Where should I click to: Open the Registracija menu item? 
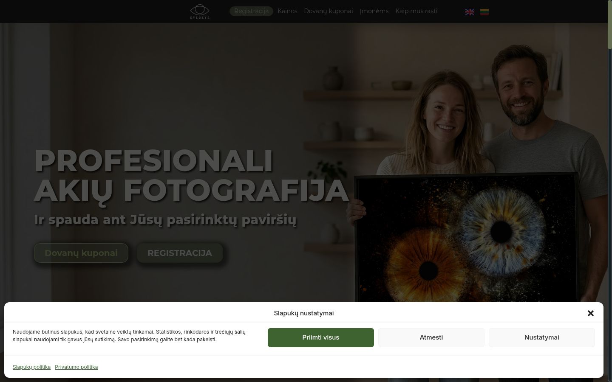pos(251,11)
